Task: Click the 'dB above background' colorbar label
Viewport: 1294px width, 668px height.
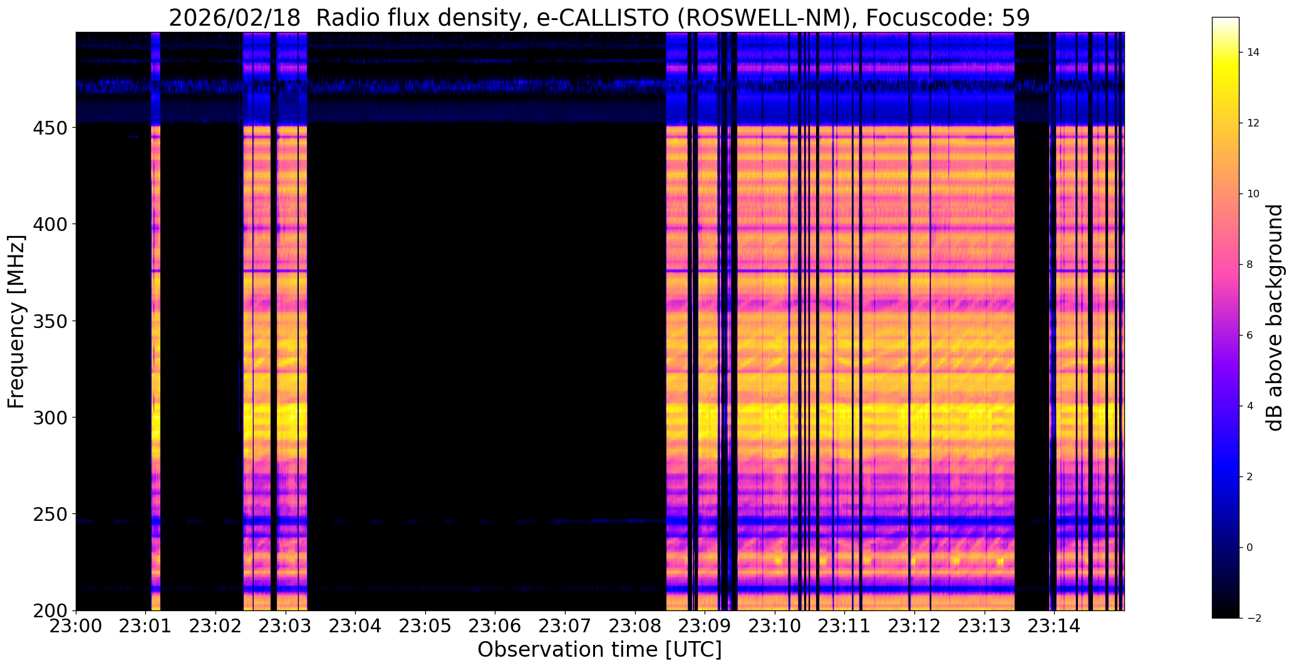Action: click(1275, 317)
